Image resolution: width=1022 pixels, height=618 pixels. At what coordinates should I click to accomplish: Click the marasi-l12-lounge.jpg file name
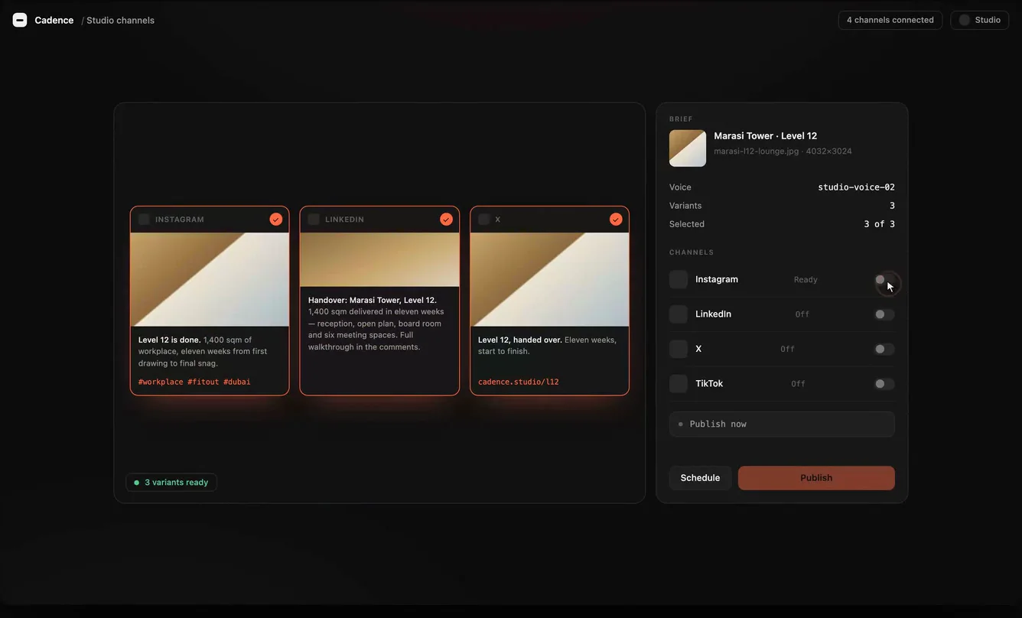click(757, 151)
